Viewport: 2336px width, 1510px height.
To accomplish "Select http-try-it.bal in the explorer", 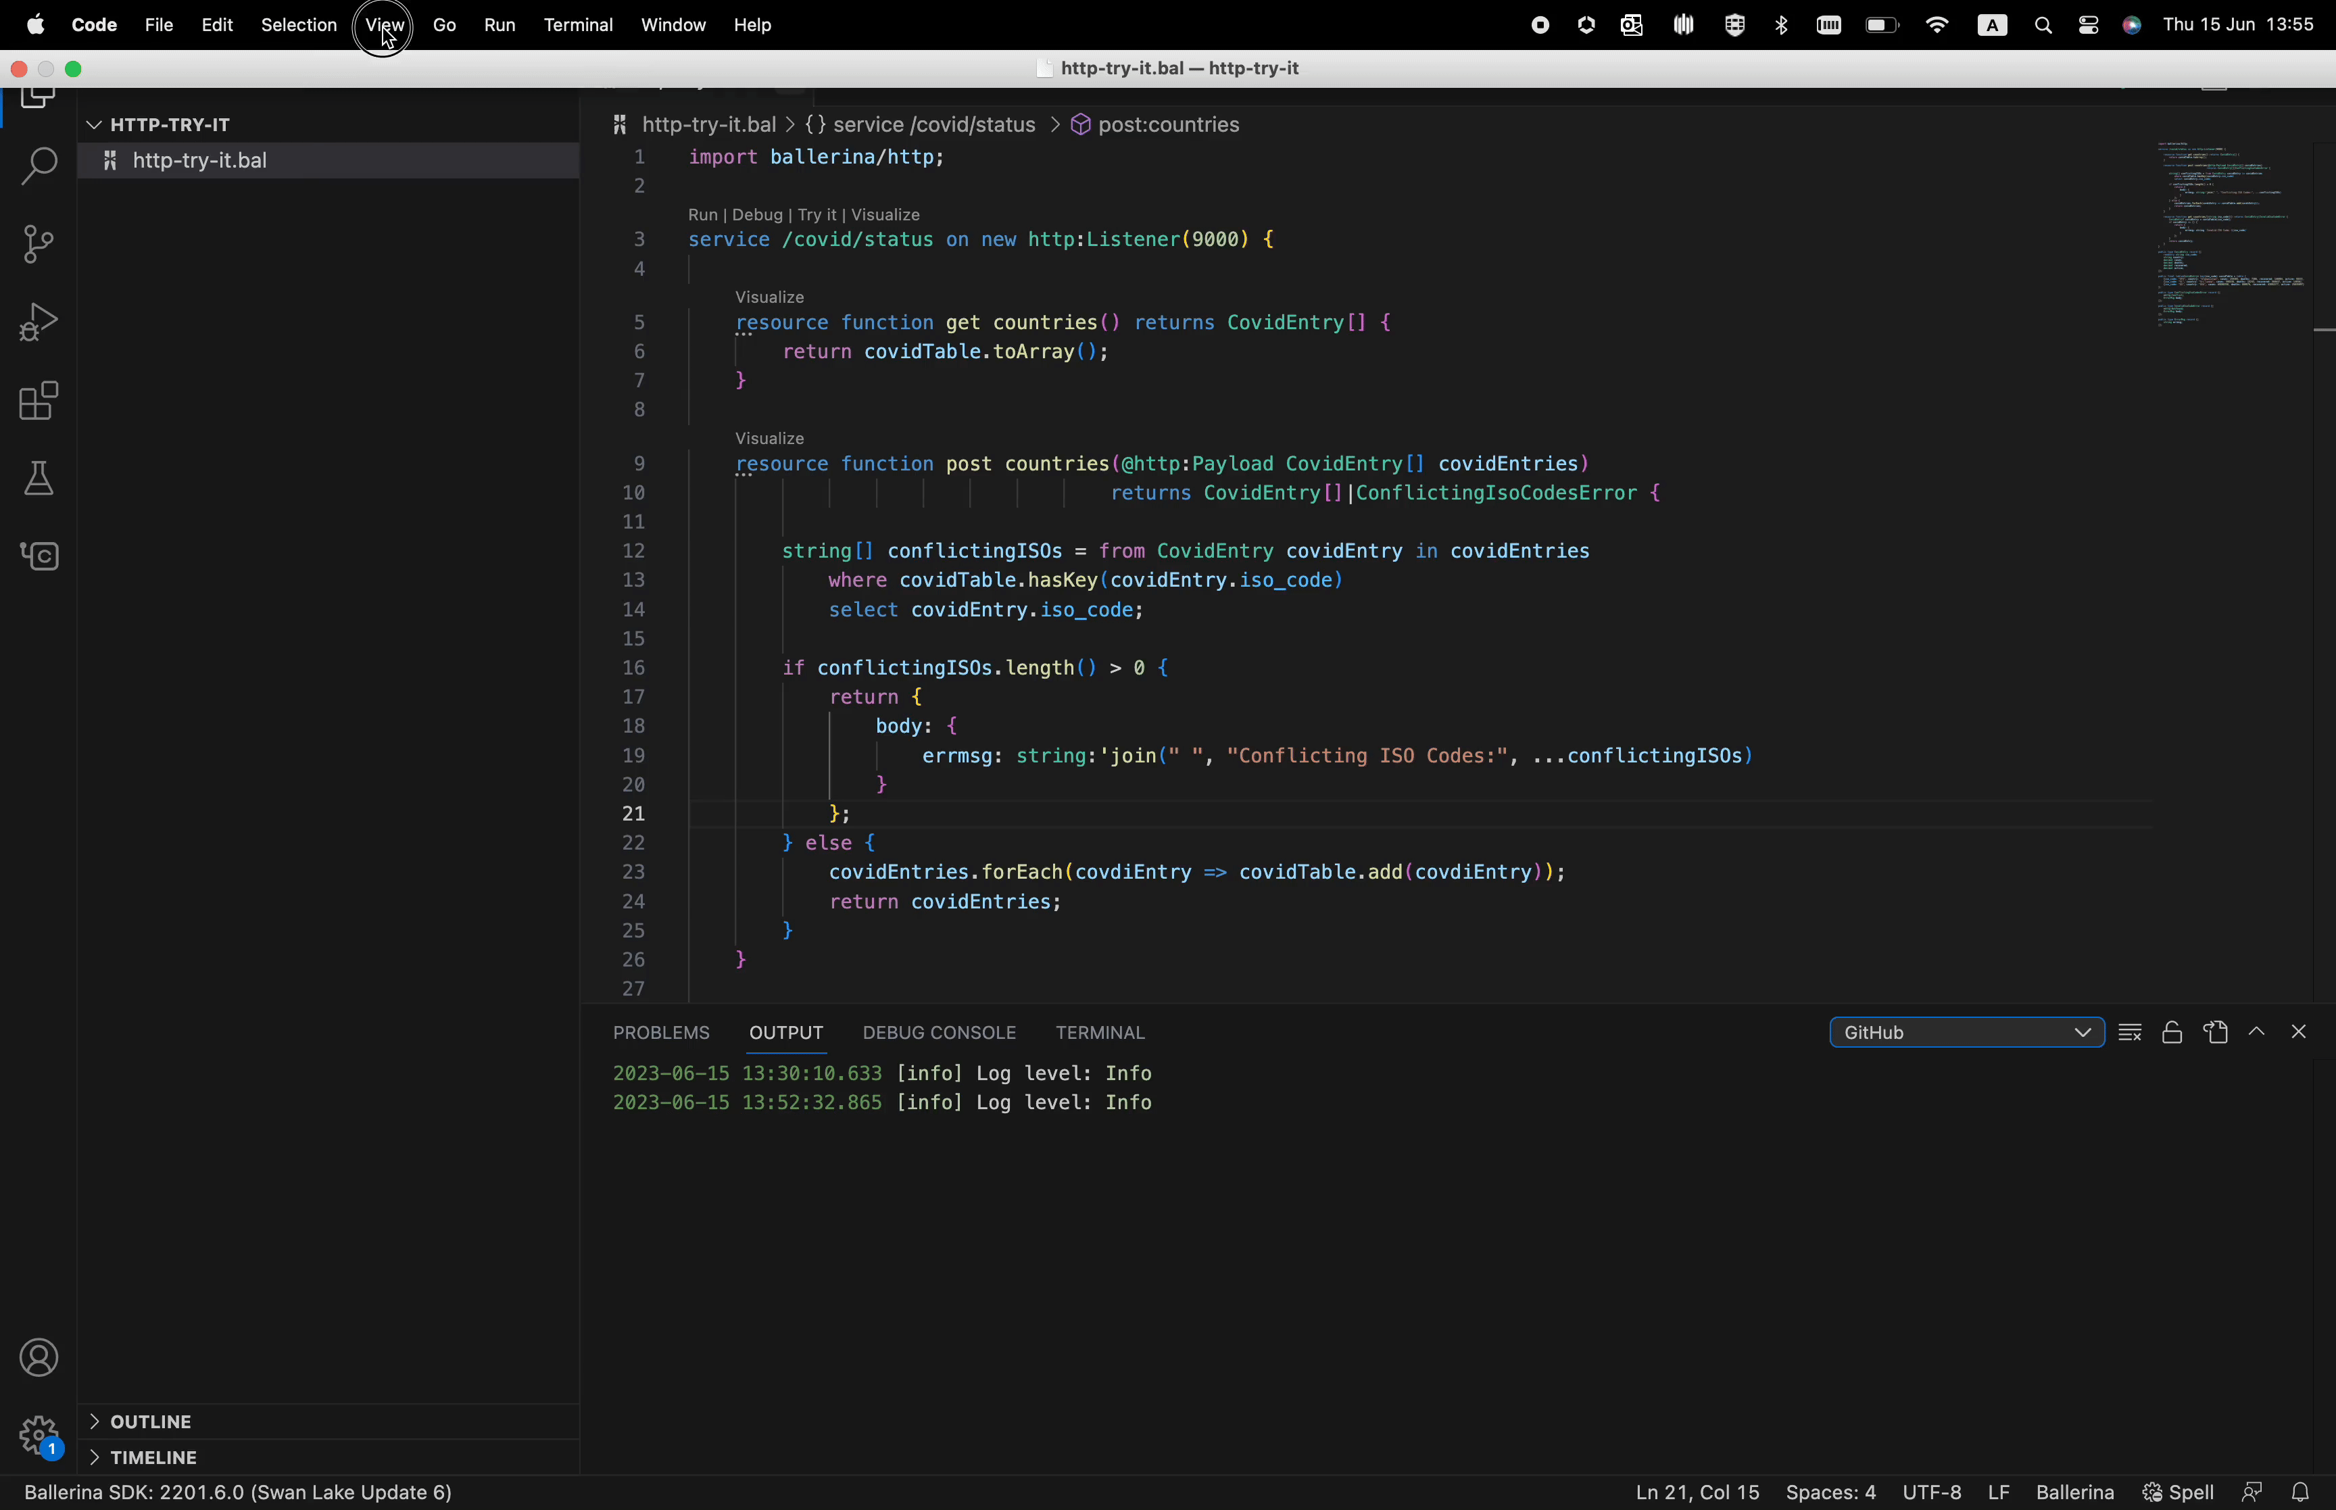I will (x=328, y=161).
